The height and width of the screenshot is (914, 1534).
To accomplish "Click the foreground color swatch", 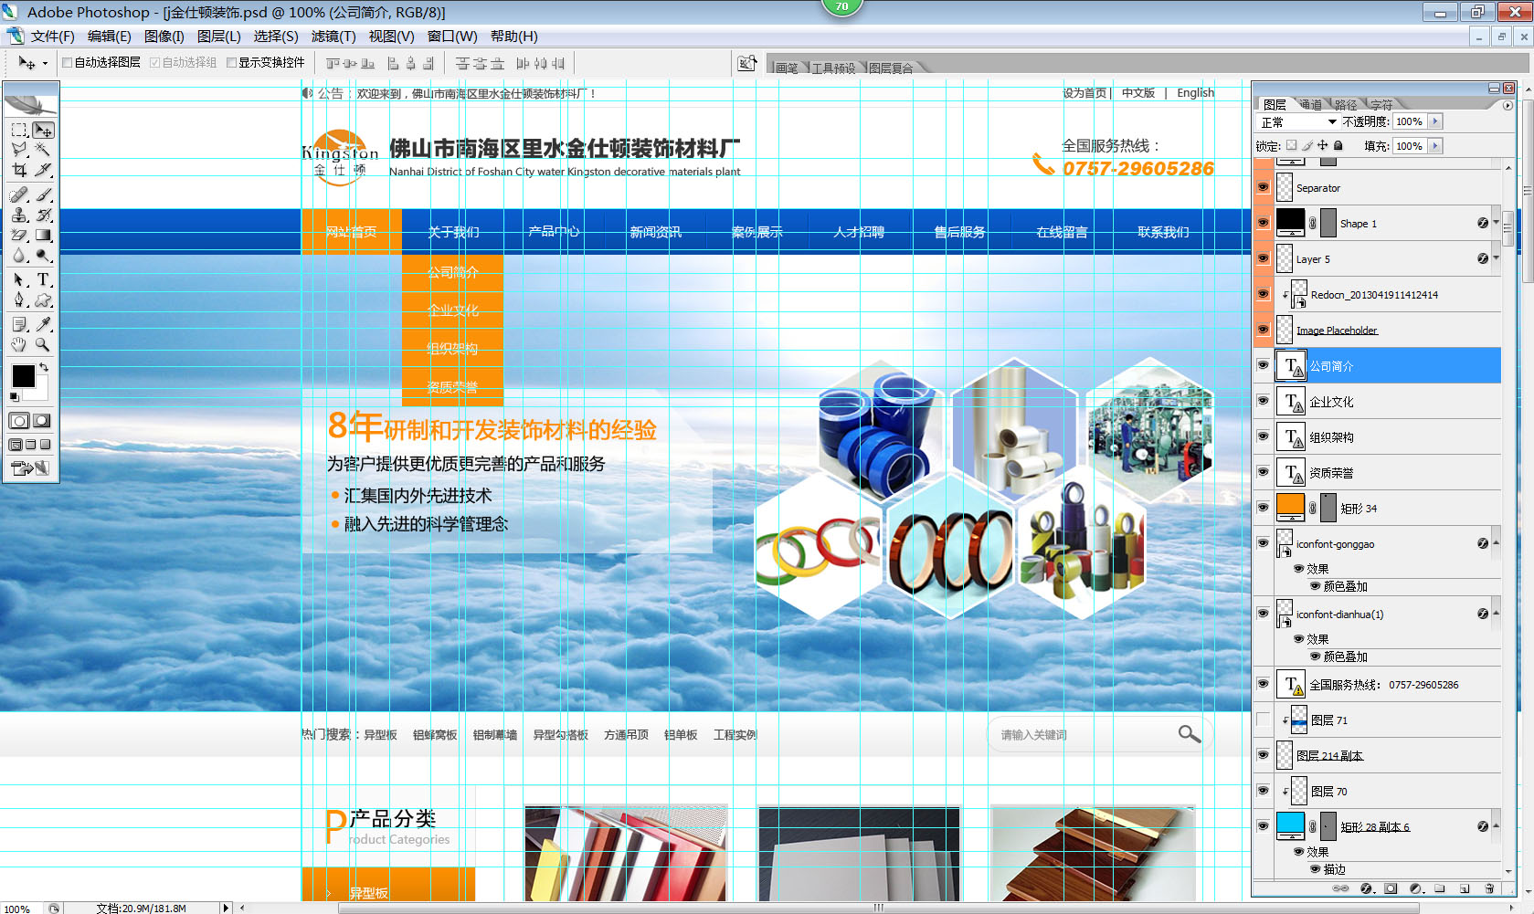I will (23, 375).
